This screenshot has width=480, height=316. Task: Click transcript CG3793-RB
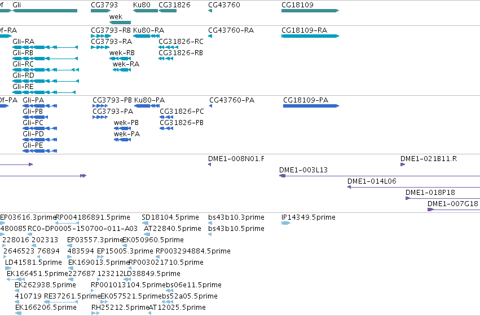pyautogui.click(x=101, y=36)
